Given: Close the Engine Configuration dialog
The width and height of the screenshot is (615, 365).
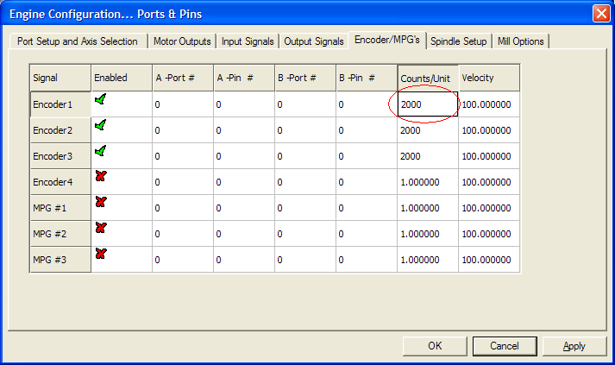Looking at the screenshot, I should pos(601,13).
